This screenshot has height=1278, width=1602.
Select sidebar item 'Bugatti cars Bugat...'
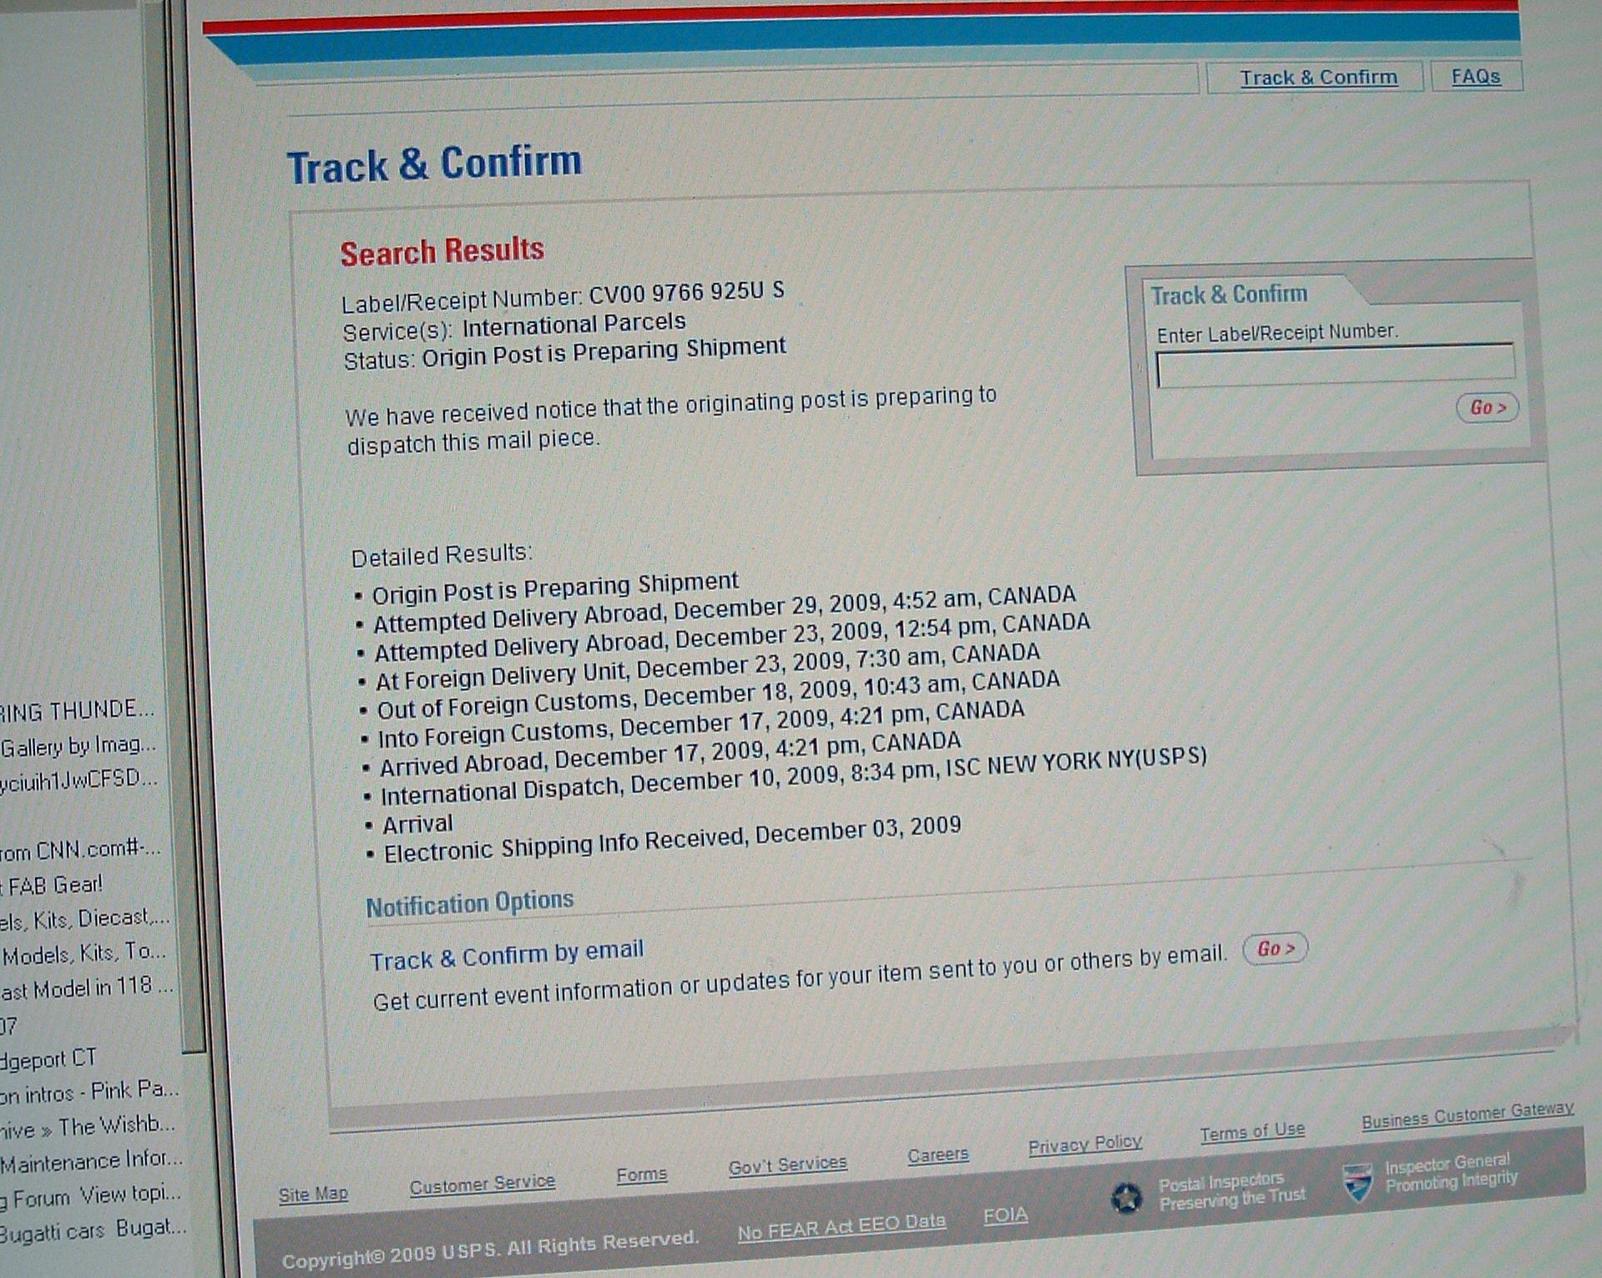tap(93, 1230)
